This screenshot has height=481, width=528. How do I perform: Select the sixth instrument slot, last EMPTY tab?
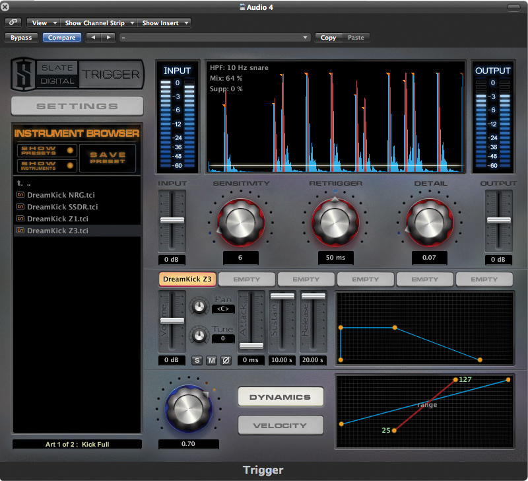click(484, 279)
